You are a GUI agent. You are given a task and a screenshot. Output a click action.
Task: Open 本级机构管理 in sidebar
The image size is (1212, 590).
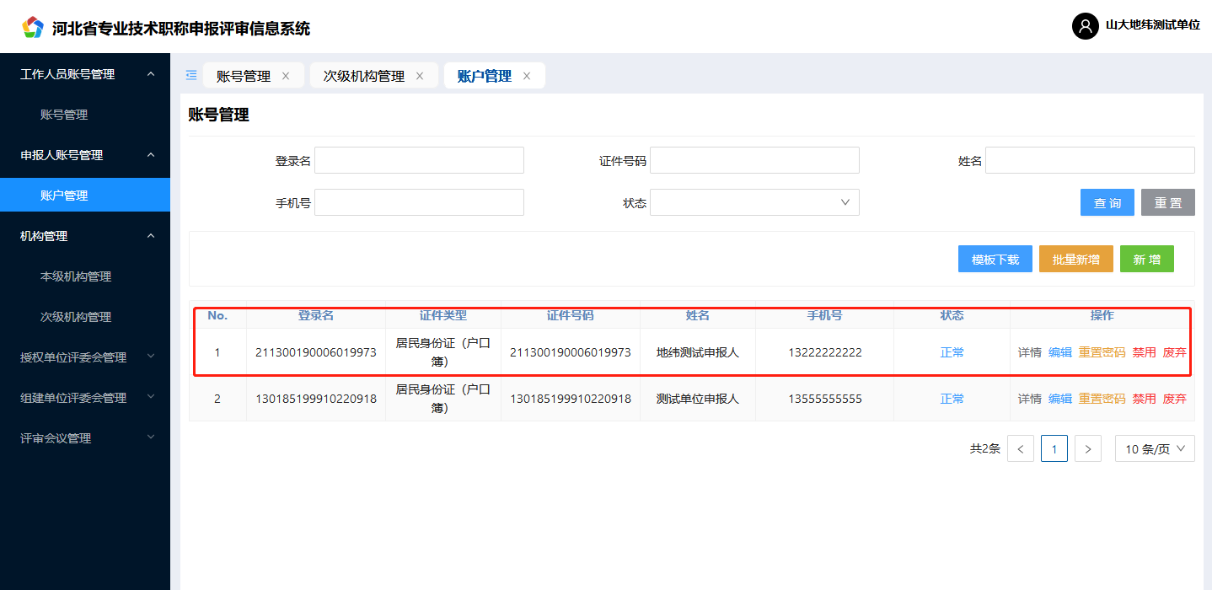click(76, 276)
